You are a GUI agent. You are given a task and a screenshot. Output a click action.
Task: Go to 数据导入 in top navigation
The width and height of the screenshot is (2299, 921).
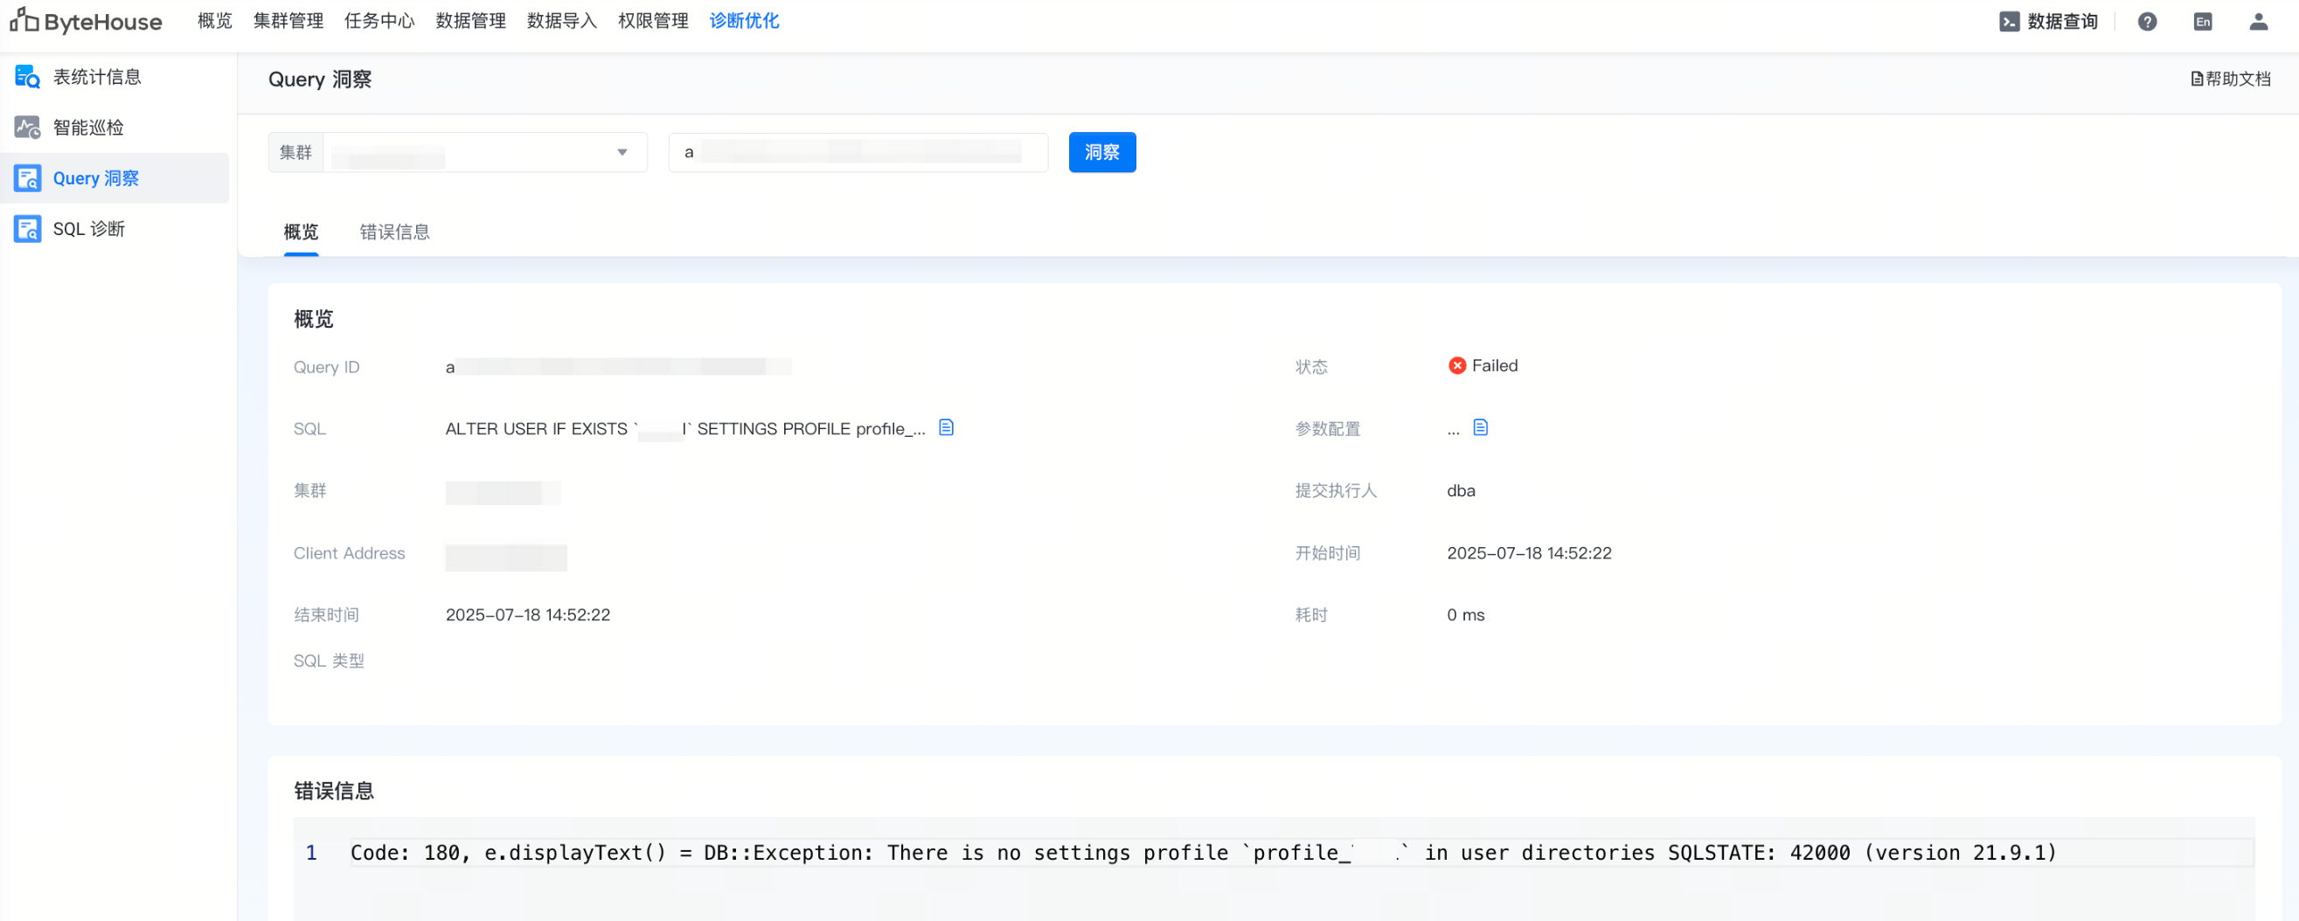561,20
